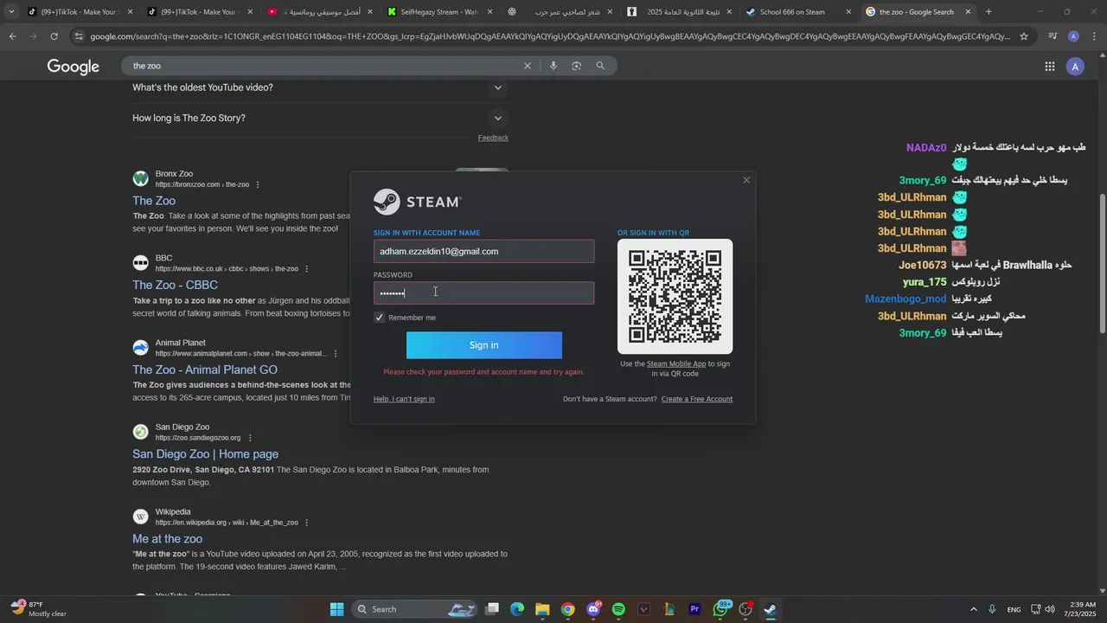The height and width of the screenshot is (623, 1107).
Task: Open the Chrome three-dot menu
Action: pos(1094,36)
